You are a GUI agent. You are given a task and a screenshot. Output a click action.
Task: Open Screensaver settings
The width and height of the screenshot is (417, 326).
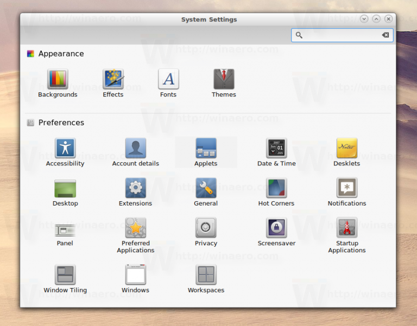click(x=276, y=228)
